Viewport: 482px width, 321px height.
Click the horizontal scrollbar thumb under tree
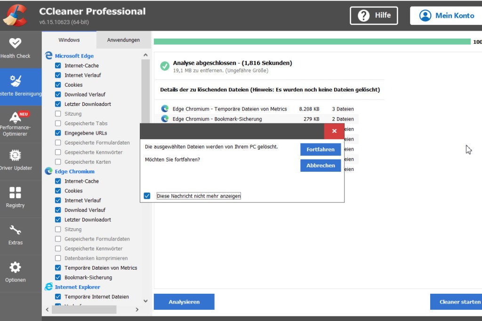pyautogui.click(x=84, y=310)
